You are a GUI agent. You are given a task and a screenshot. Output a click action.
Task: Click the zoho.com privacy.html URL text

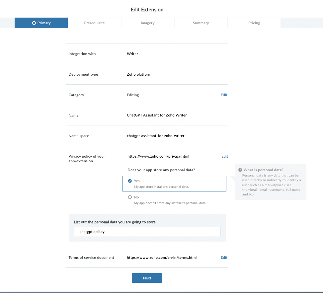pos(158,156)
